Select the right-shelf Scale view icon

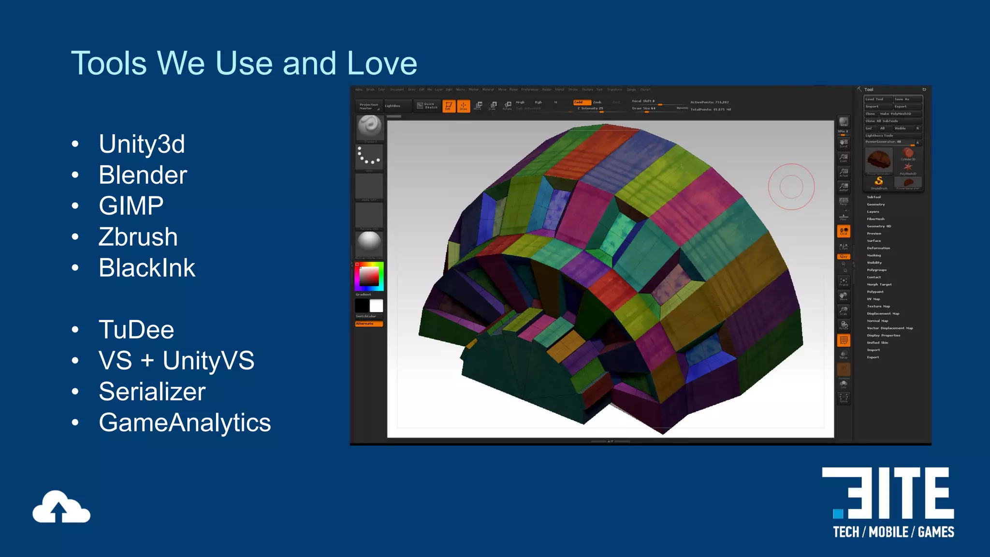[844, 311]
